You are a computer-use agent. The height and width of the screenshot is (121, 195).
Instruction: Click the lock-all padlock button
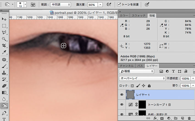pos(149,86)
